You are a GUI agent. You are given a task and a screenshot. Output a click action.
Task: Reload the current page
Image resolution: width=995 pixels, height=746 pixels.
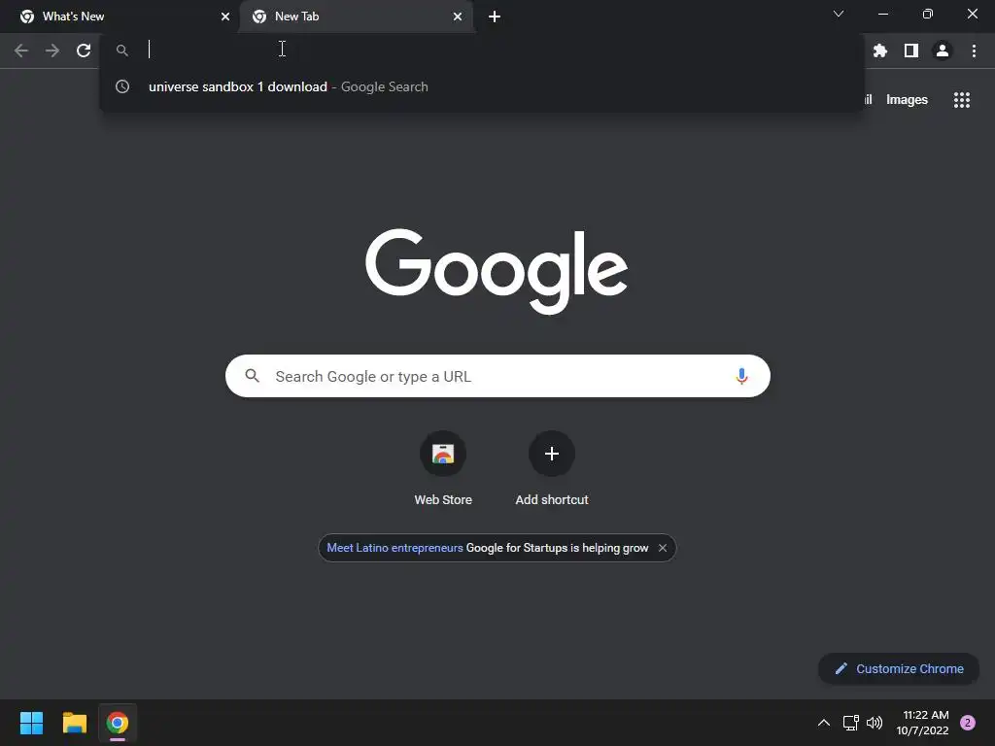click(84, 51)
